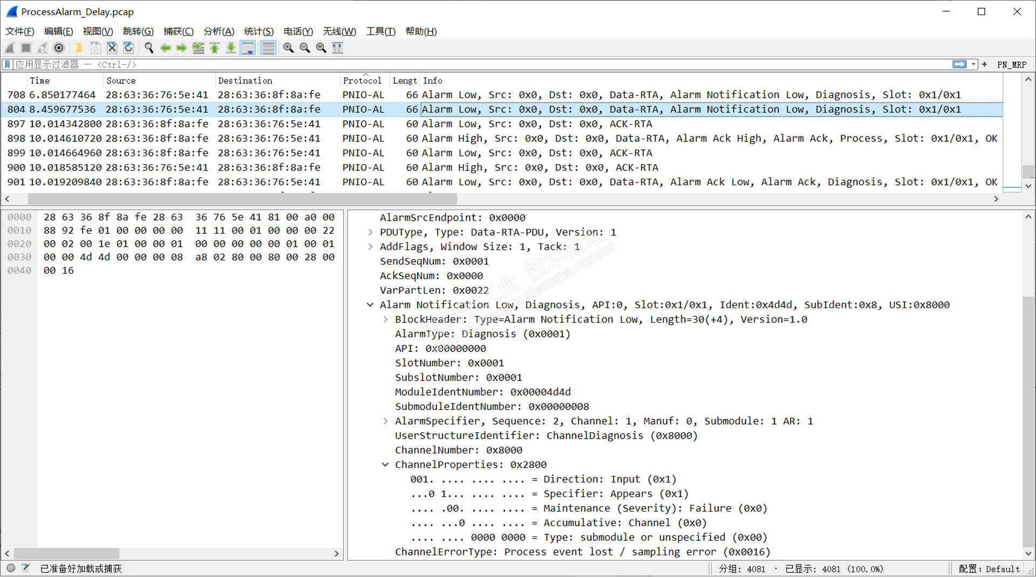Jump to the first packet icon

coord(215,48)
